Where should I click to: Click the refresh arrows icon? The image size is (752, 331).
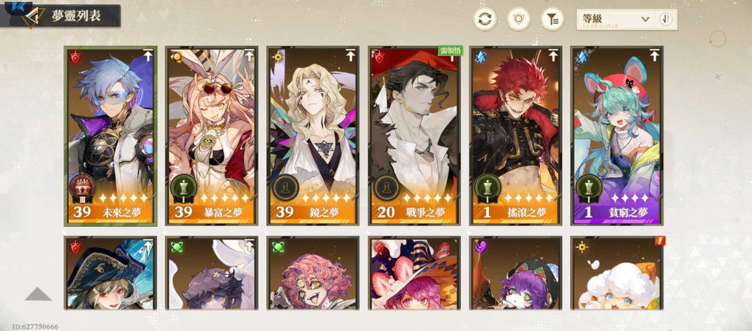pos(485,19)
